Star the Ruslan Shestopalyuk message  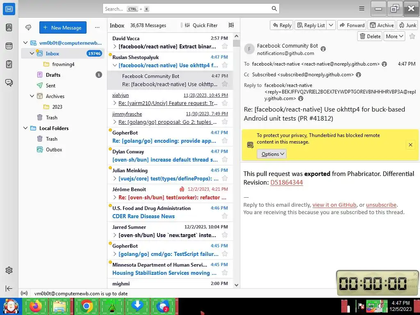(225, 65)
